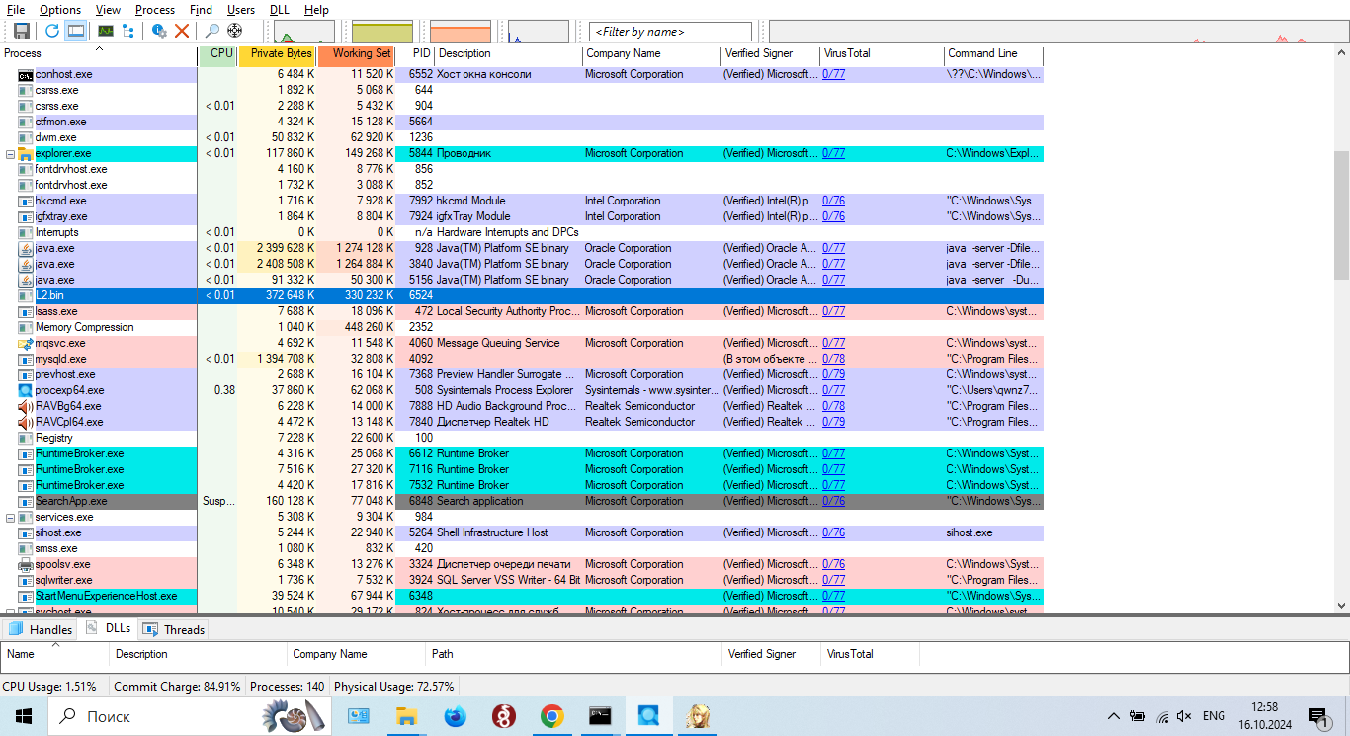The height and width of the screenshot is (736, 1350).
Task: Open VirusTotal 0/78 link for mysqld.exe
Action: click(833, 359)
